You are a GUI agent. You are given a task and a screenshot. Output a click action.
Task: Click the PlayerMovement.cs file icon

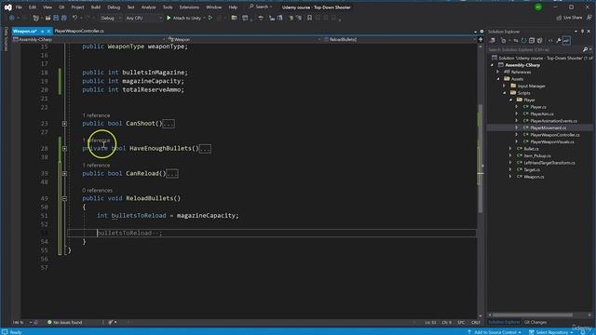(525, 128)
